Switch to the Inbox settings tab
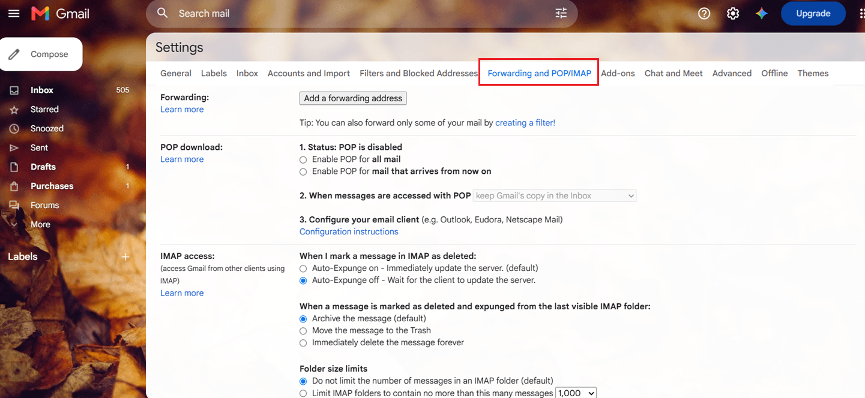The width and height of the screenshot is (865, 398). click(x=247, y=73)
